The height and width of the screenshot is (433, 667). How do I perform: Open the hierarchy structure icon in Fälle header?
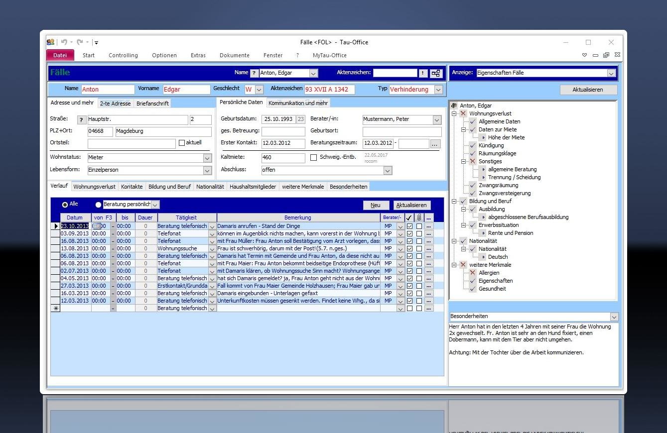point(436,73)
